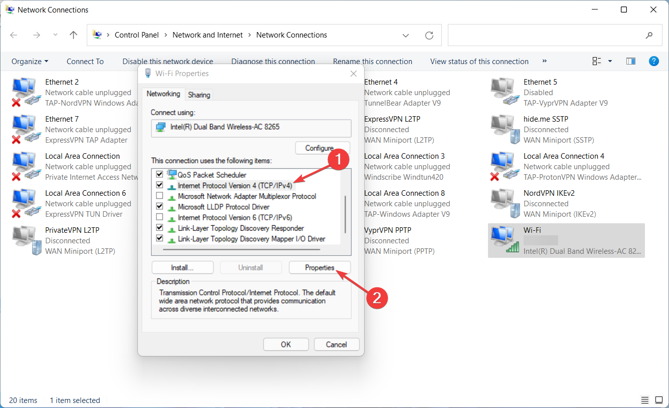Select the Wi-Fi network adapter icon
669x408 pixels.
click(505, 240)
